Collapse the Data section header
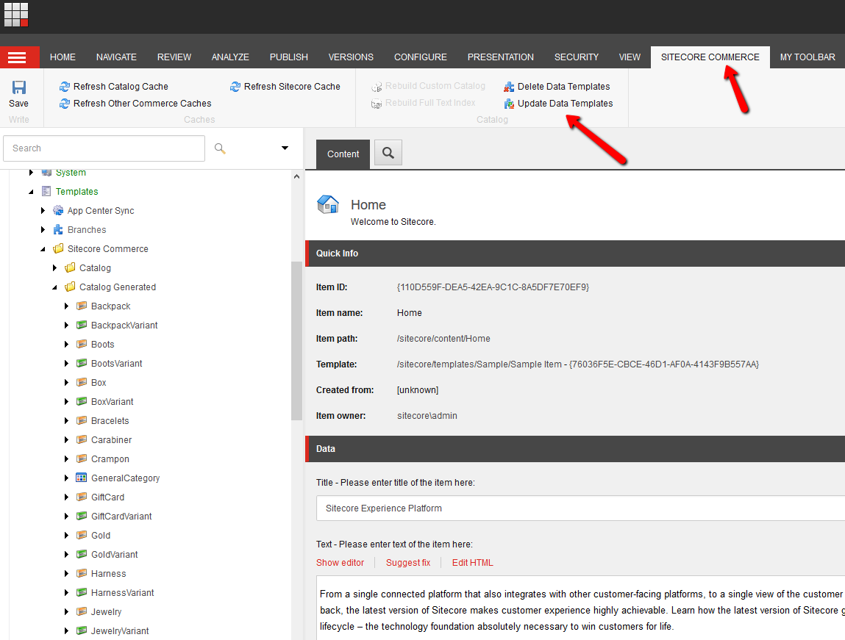Screen dimensions: 845x640 coord(575,449)
